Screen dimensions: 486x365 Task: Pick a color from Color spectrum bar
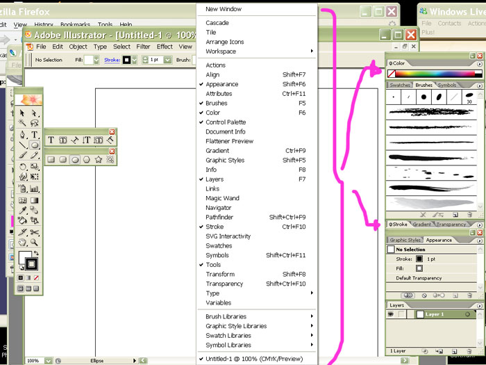coord(435,74)
